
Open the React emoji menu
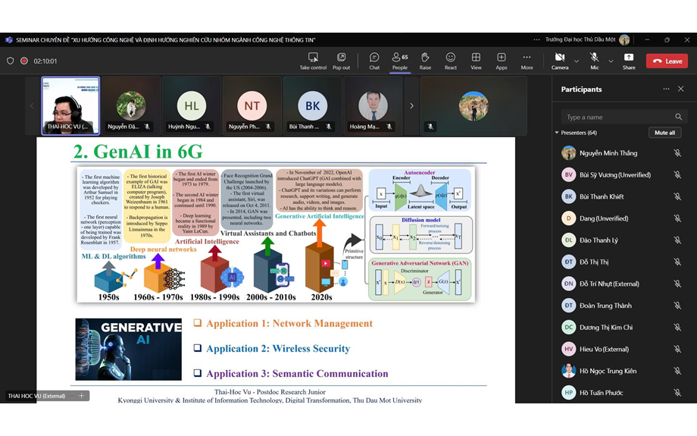450,61
